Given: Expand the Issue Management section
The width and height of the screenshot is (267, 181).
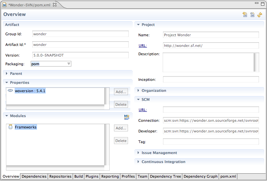Looking at the screenshot, I should [x=138, y=153].
